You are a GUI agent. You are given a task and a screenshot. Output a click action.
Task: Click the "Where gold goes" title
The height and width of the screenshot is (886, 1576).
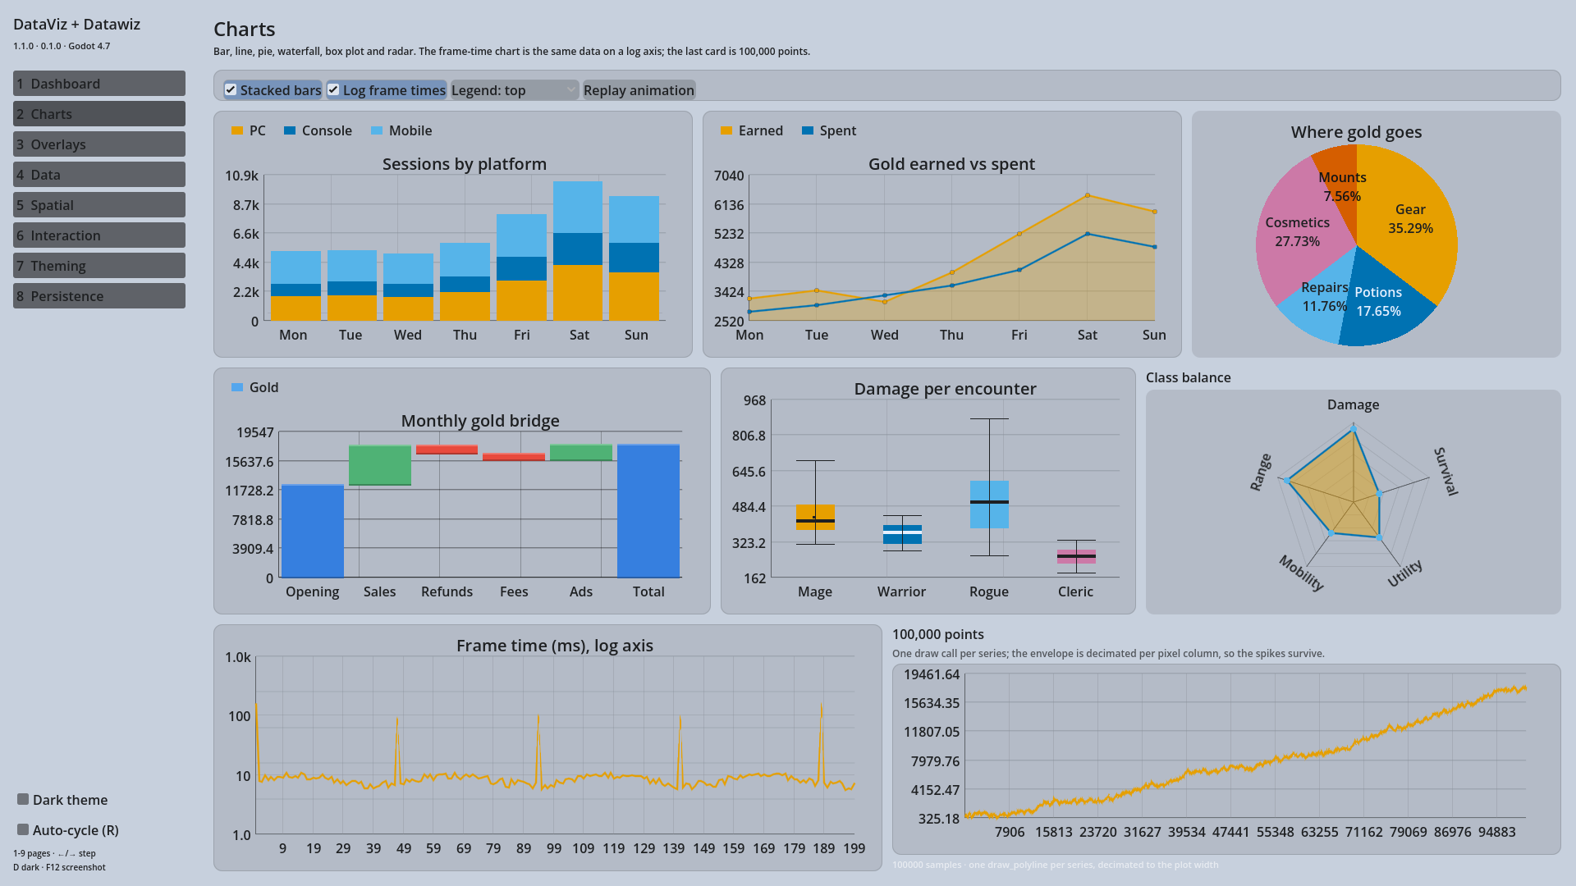tap(1356, 132)
